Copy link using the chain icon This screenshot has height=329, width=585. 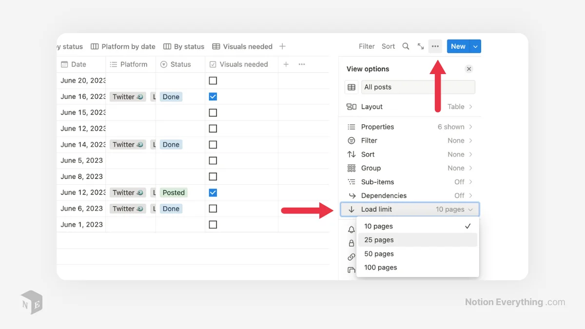tap(351, 257)
